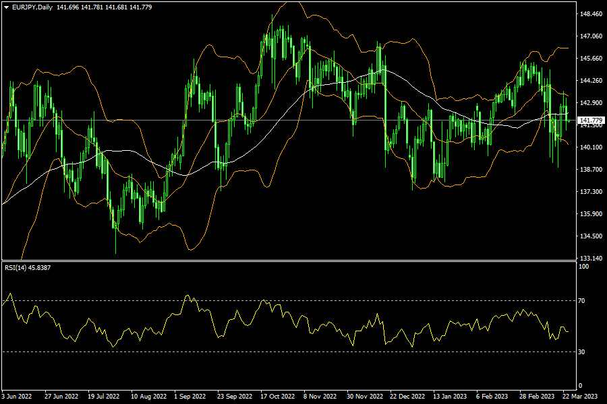This screenshot has width=607, height=404.
Task: Click the EURJPY,Daily chart title
Action: [x=32, y=7]
